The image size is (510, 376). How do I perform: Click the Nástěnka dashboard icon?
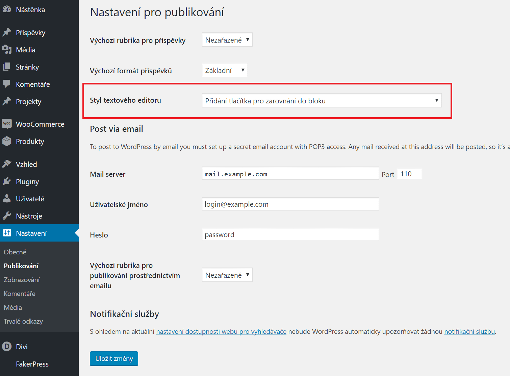[x=7, y=9]
